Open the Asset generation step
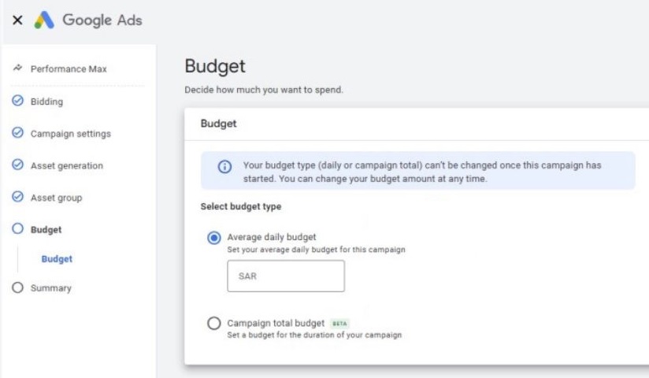Image resolution: width=649 pixels, height=378 pixels. tap(66, 166)
